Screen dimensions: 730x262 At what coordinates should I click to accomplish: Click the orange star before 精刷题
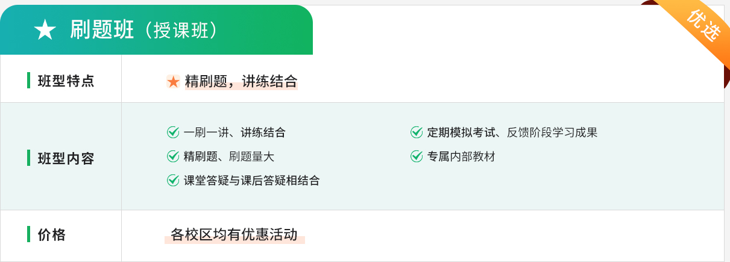point(173,82)
